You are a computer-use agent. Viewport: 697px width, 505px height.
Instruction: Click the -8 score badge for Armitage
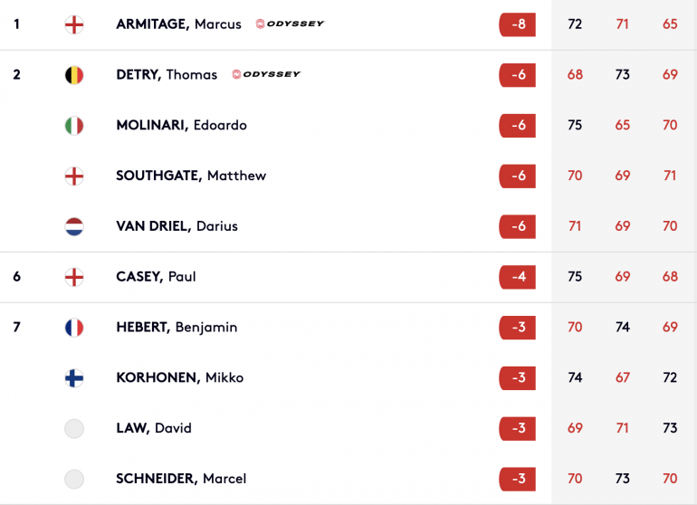[518, 24]
